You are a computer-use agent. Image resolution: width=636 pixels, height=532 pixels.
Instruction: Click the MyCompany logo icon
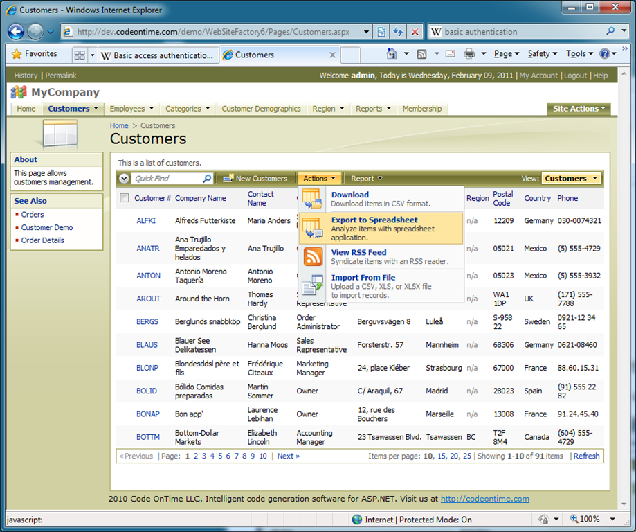pyautogui.click(x=19, y=92)
